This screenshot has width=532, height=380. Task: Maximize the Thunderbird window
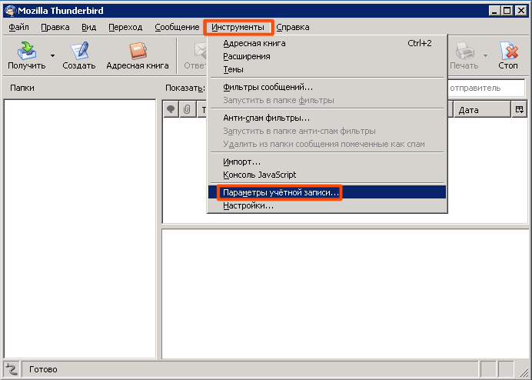point(507,11)
